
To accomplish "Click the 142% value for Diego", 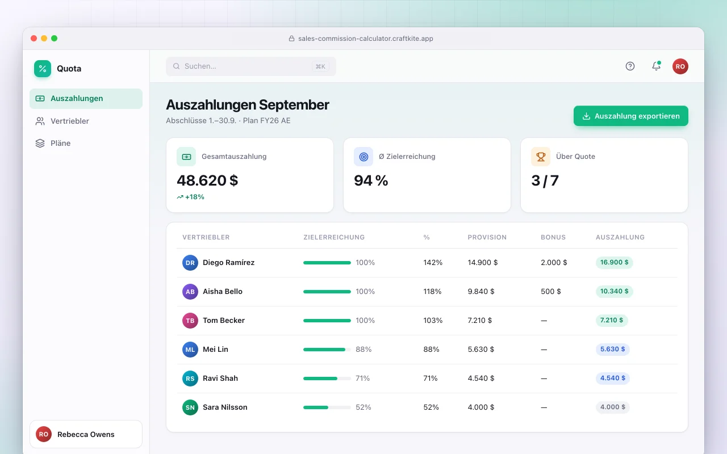I will 433,263.
